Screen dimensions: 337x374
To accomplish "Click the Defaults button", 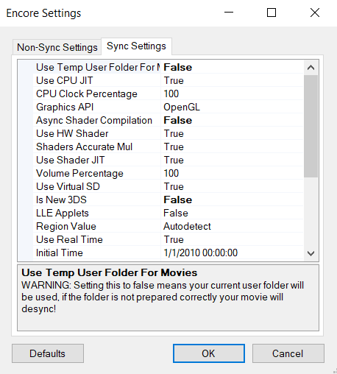I will (x=48, y=353).
